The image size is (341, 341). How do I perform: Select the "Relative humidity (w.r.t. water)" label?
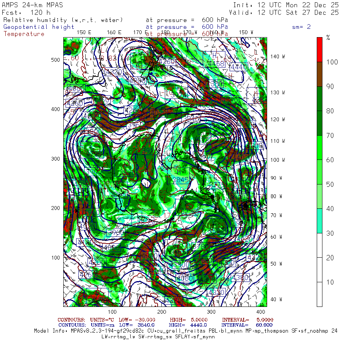(x=63, y=20)
